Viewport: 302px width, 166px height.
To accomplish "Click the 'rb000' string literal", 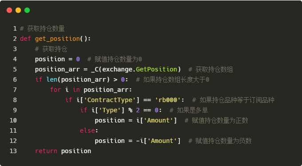I will (168, 100).
